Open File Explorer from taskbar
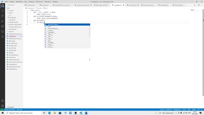 (x=55, y=113)
